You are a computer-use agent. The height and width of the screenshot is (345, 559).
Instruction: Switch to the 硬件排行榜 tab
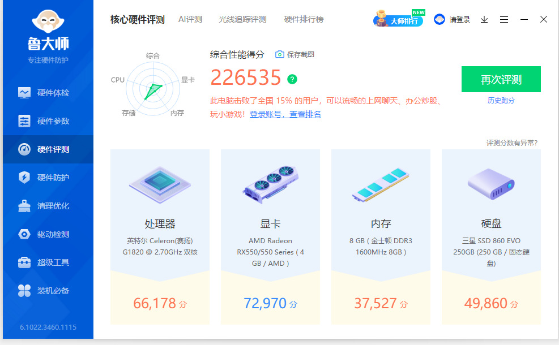[x=304, y=19]
